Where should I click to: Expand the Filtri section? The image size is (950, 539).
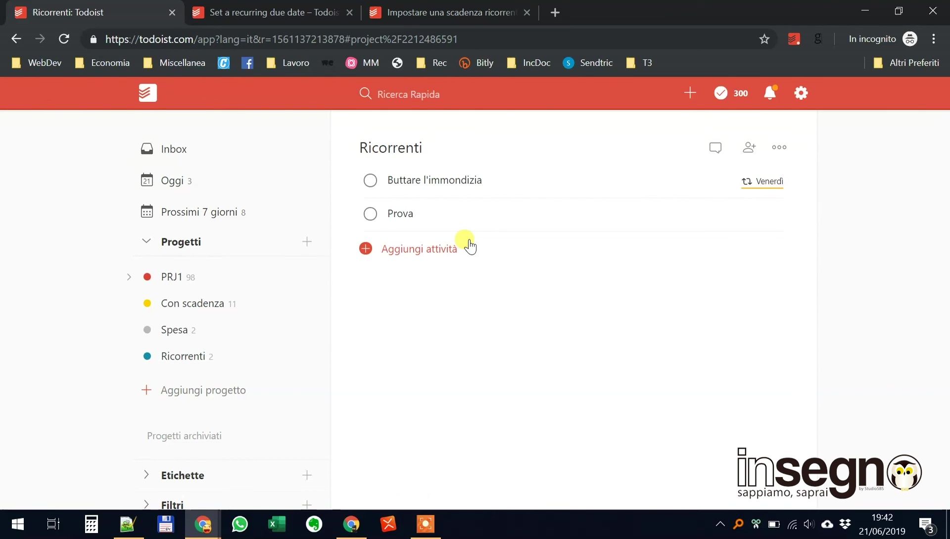pos(146,504)
